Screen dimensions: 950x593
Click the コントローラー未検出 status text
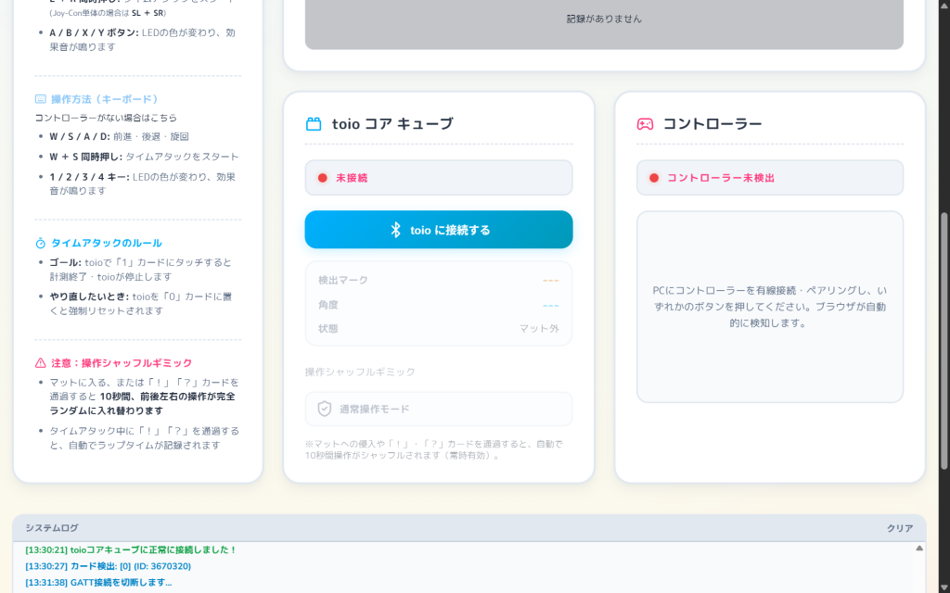point(721,178)
